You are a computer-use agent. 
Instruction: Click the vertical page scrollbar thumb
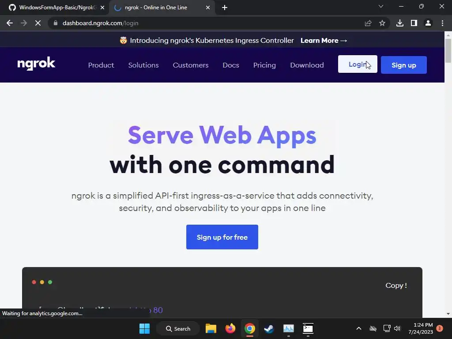448,50
